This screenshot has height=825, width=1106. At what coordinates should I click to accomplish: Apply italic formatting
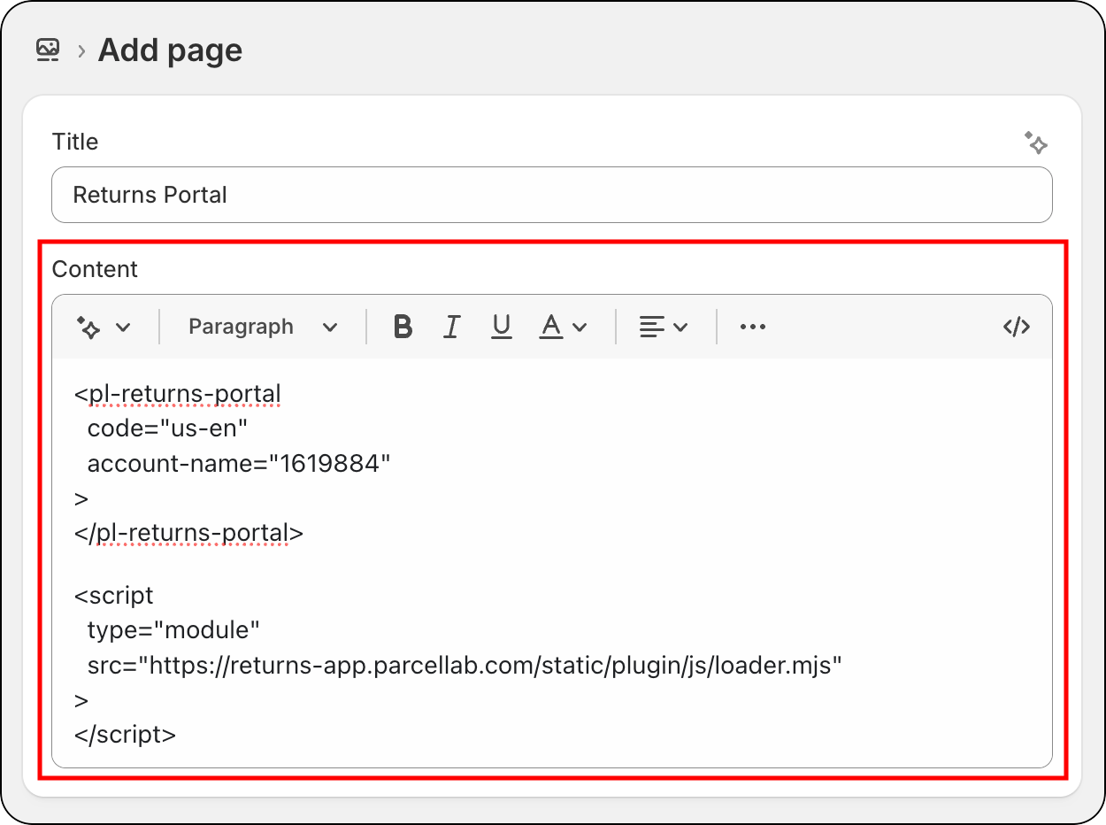click(x=452, y=327)
